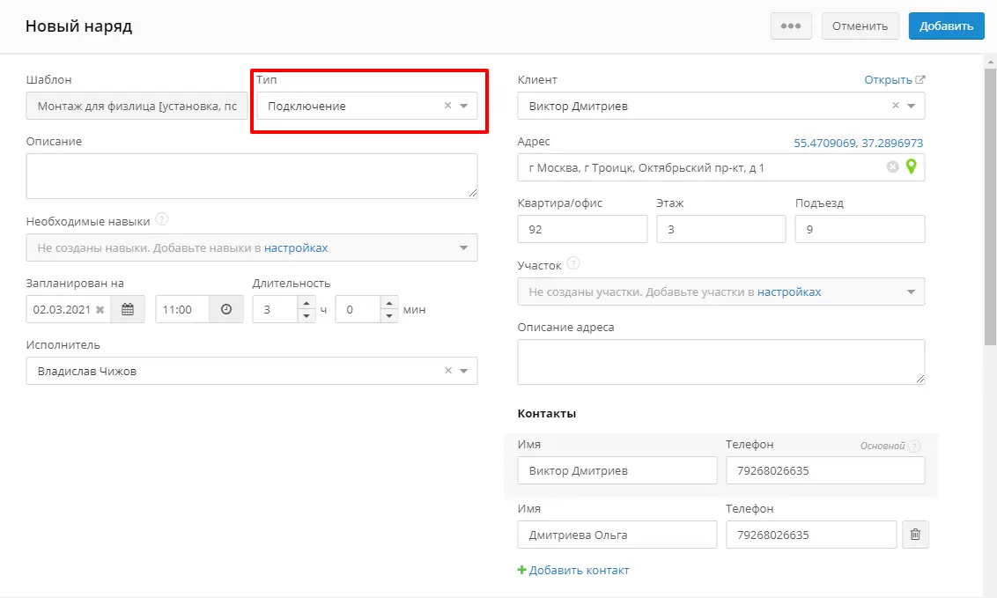Click the name field Дмитриева Ольга

coord(617,535)
